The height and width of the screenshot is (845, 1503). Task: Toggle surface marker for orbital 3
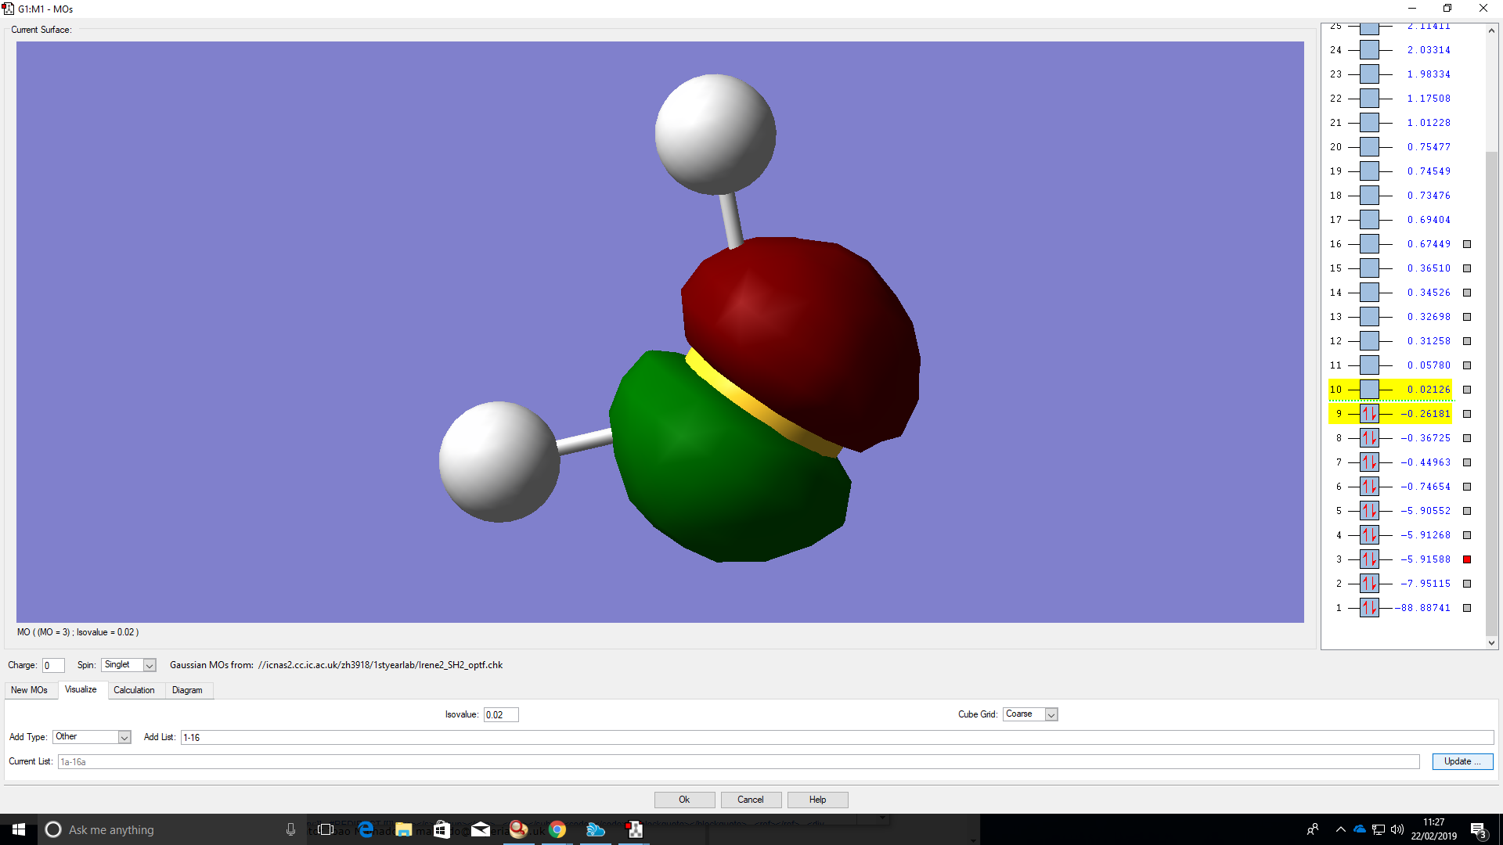(1467, 559)
